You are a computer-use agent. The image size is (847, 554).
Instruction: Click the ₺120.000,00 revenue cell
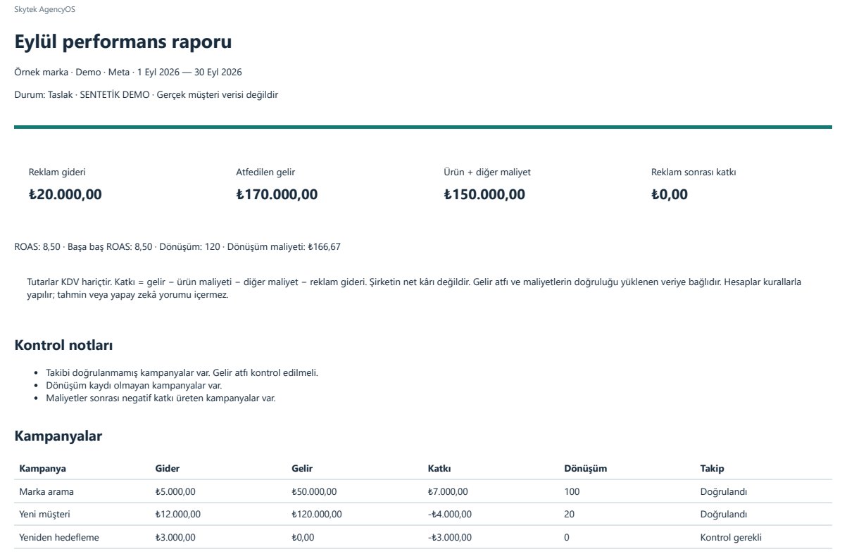(x=317, y=514)
